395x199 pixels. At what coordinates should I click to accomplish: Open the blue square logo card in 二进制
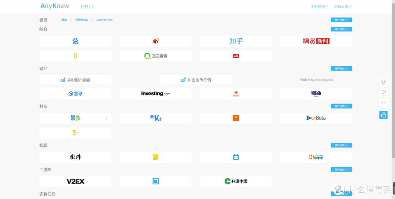[156, 181]
